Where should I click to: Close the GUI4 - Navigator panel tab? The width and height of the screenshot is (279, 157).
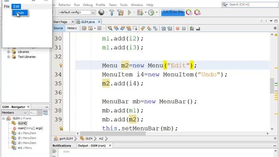tap(28, 107)
